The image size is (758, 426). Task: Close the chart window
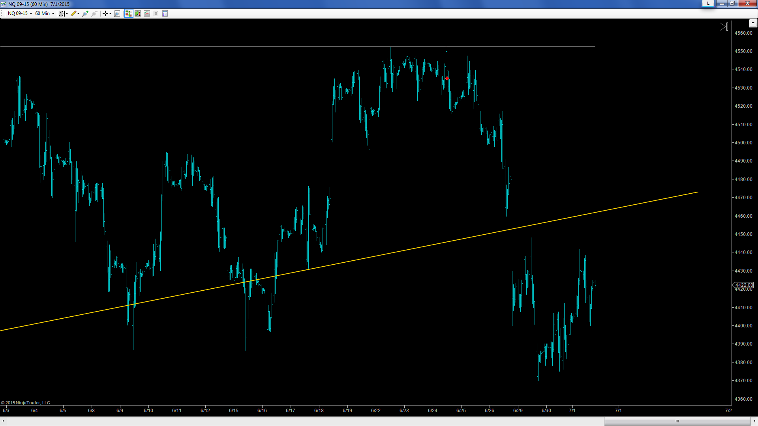(747, 4)
